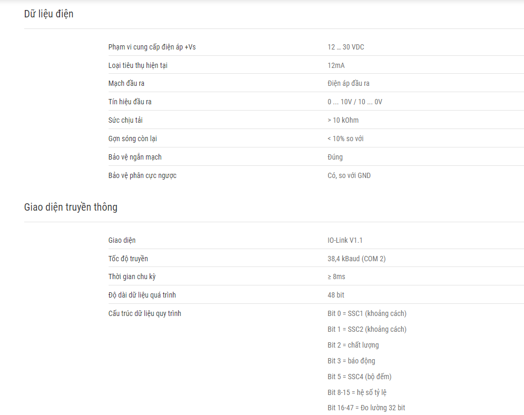This screenshot has width=524, height=415.
Task: Click the 'Giao diện truyền thông' section heading
Action: coord(71,207)
